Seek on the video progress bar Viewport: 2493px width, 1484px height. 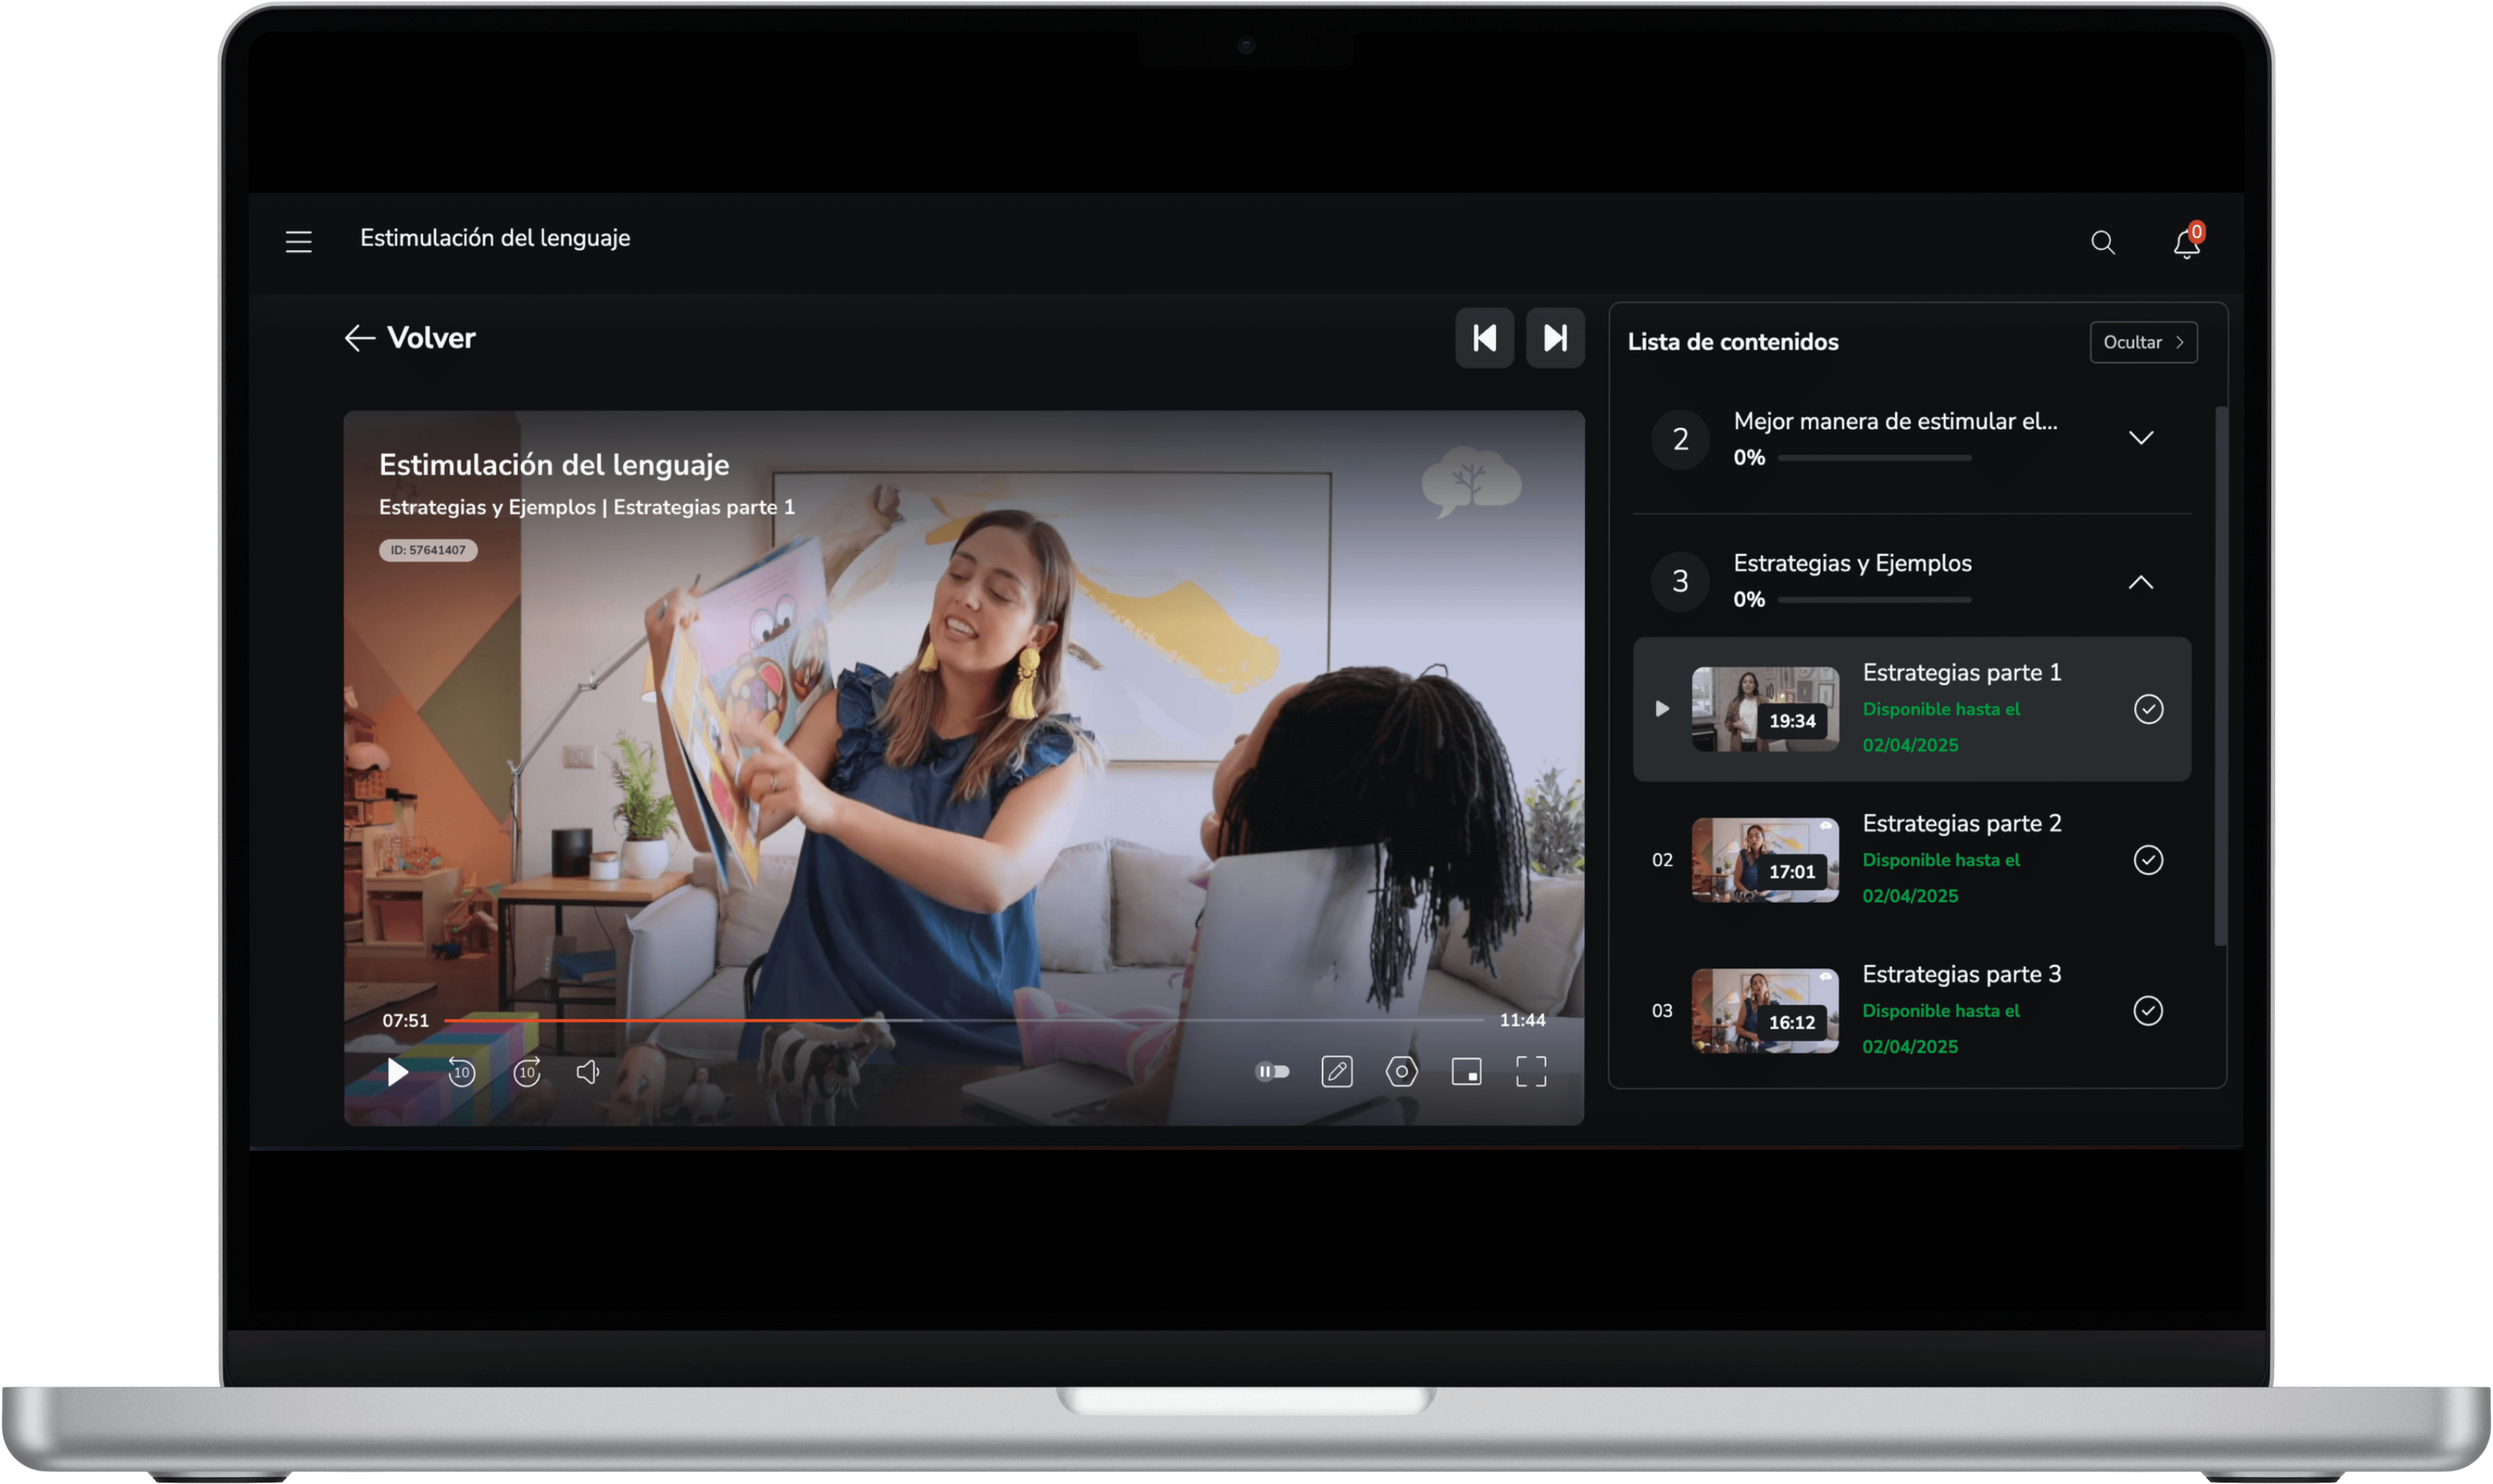[964, 1020]
